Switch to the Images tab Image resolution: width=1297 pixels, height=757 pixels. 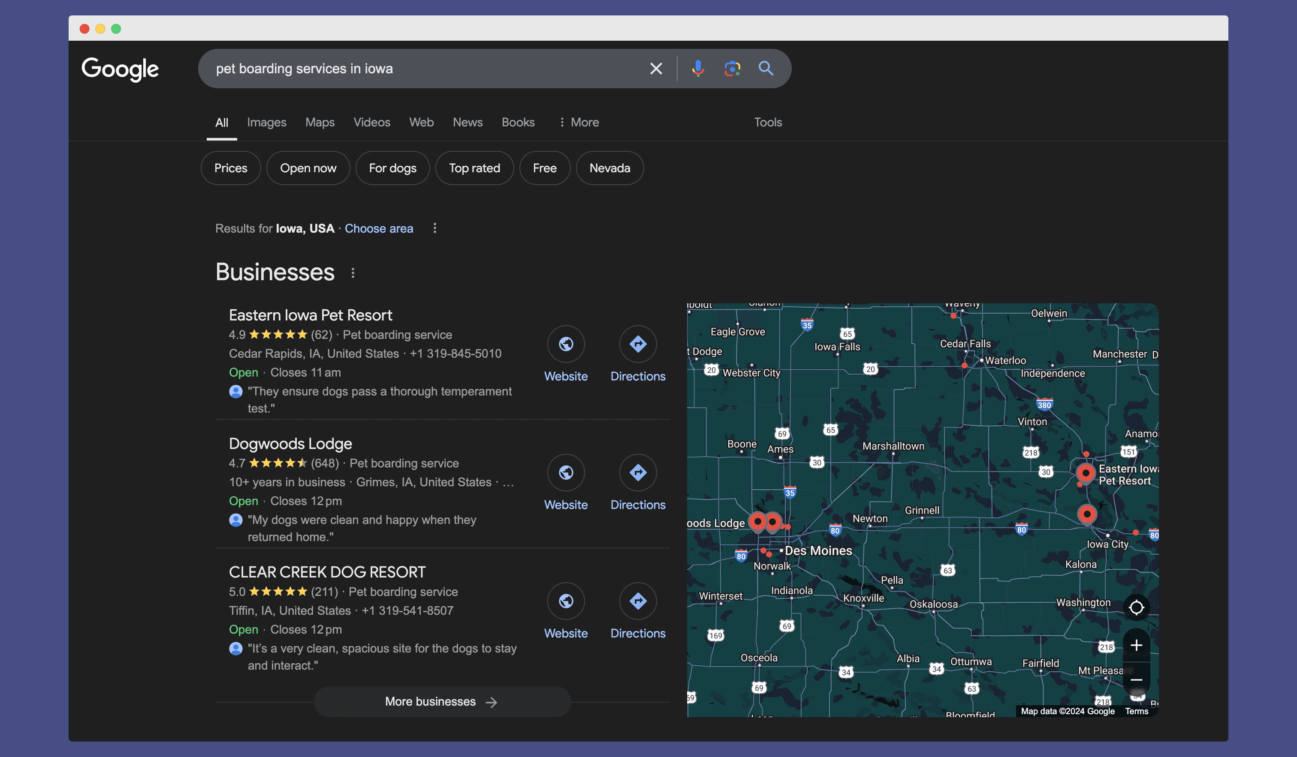(x=267, y=123)
